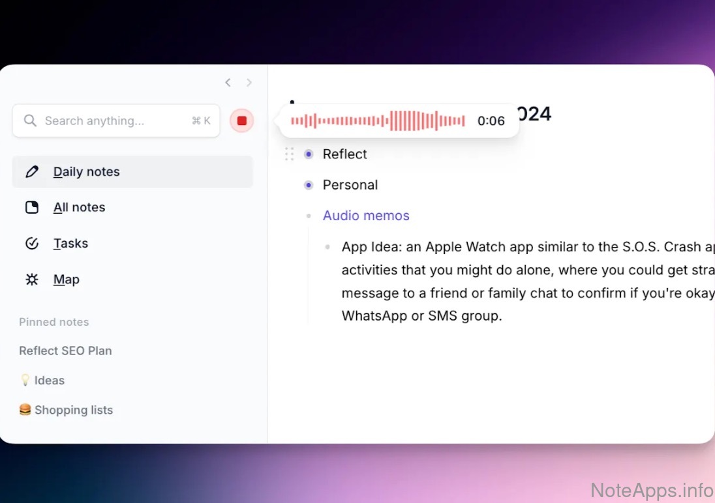This screenshot has height=503, width=715.
Task: Click the Map graph node icon
Action: (x=31, y=280)
